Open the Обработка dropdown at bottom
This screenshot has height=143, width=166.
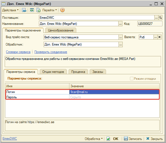pos(94,139)
